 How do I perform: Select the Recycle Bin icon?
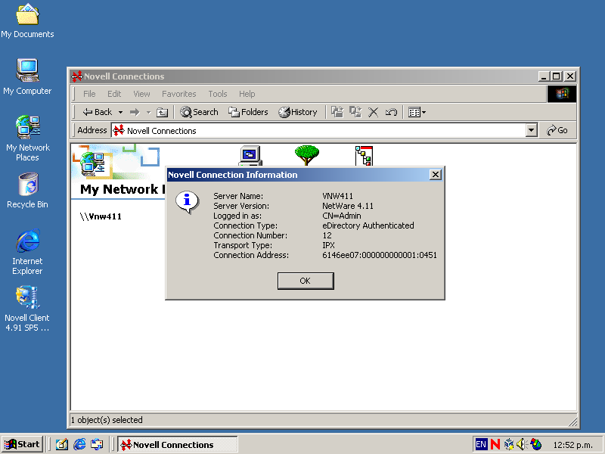[x=27, y=191]
